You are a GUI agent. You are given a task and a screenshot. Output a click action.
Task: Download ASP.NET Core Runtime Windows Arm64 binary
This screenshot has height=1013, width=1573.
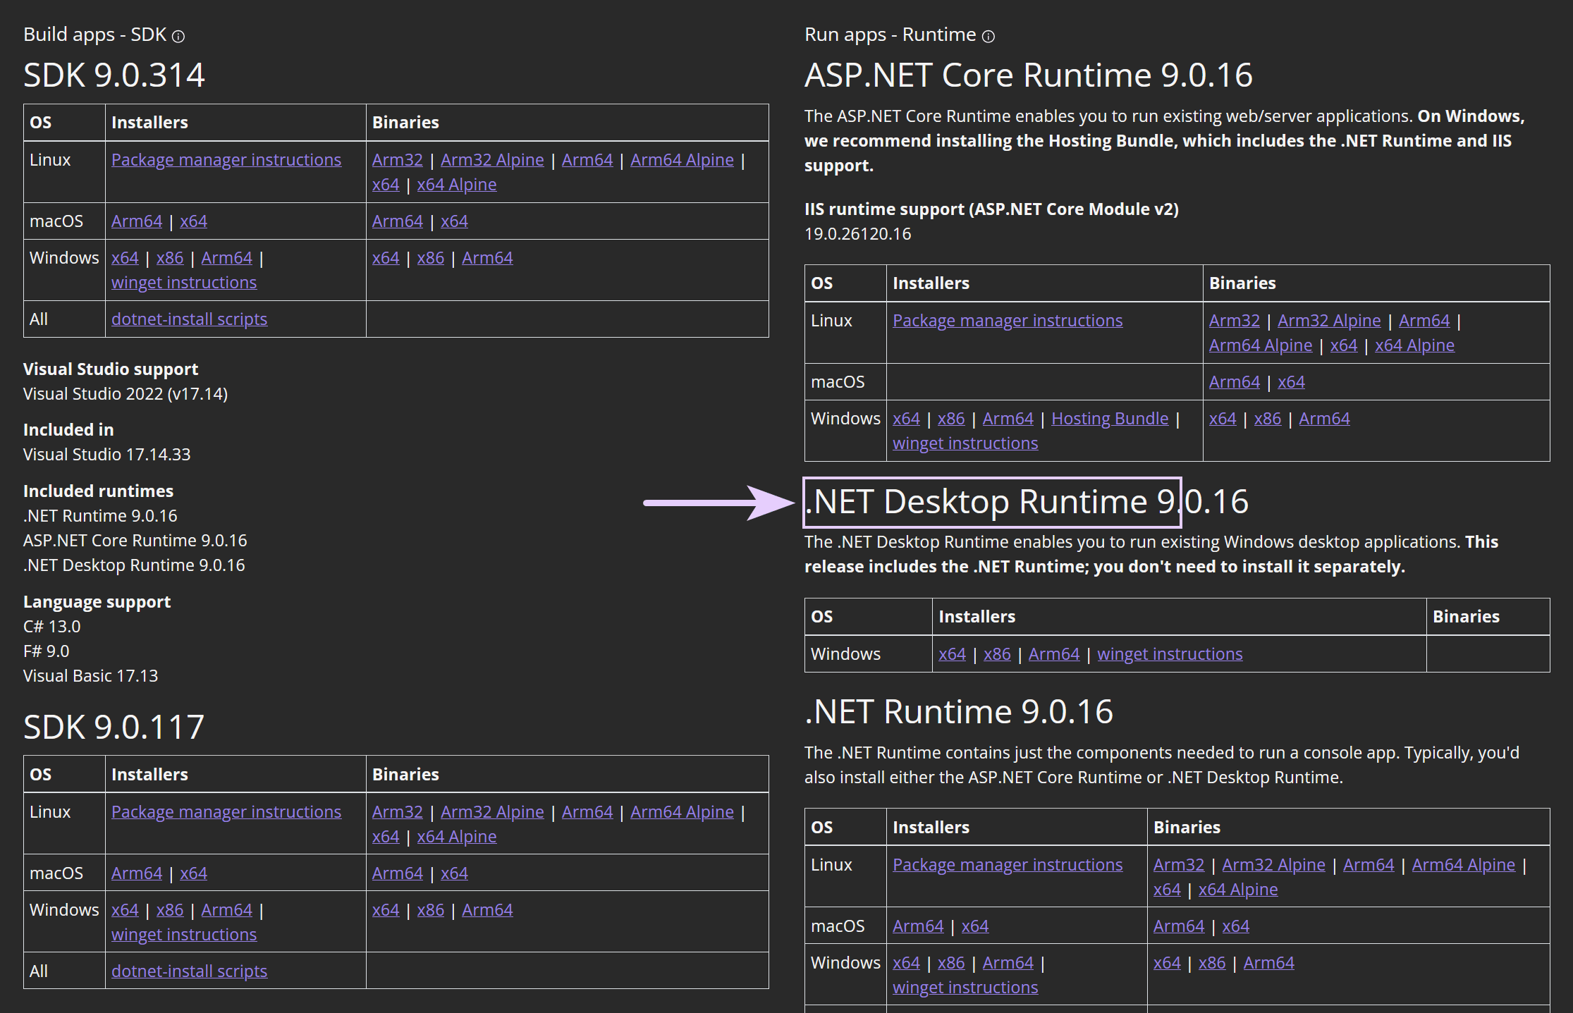coord(1324,419)
